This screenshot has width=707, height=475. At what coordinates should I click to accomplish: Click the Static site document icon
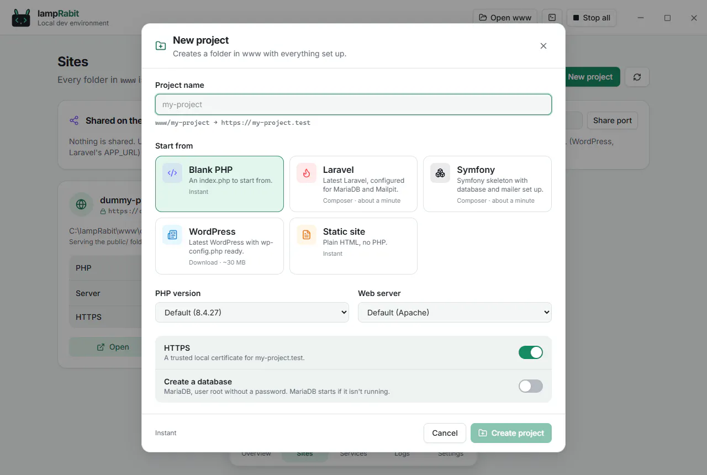coord(306,235)
